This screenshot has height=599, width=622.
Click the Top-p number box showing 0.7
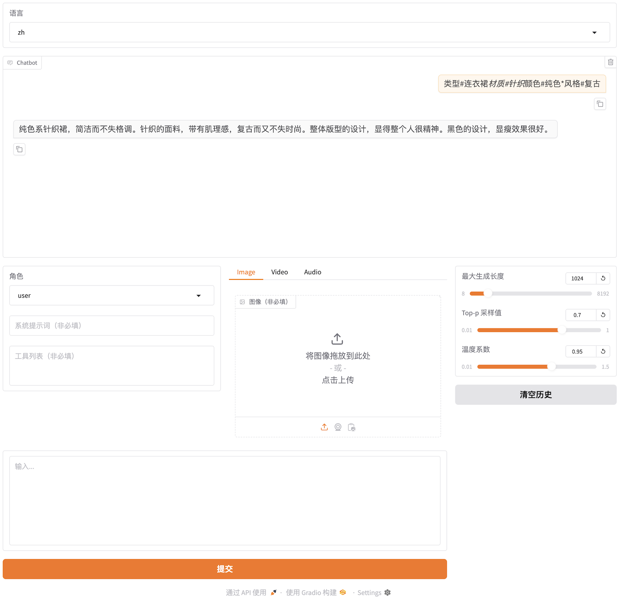click(x=581, y=315)
